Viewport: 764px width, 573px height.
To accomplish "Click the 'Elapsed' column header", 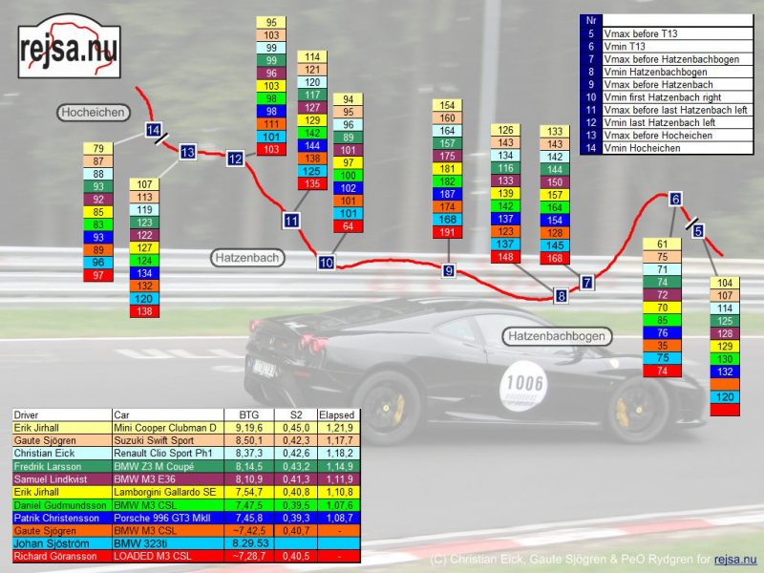I will pyautogui.click(x=339, y=415).
